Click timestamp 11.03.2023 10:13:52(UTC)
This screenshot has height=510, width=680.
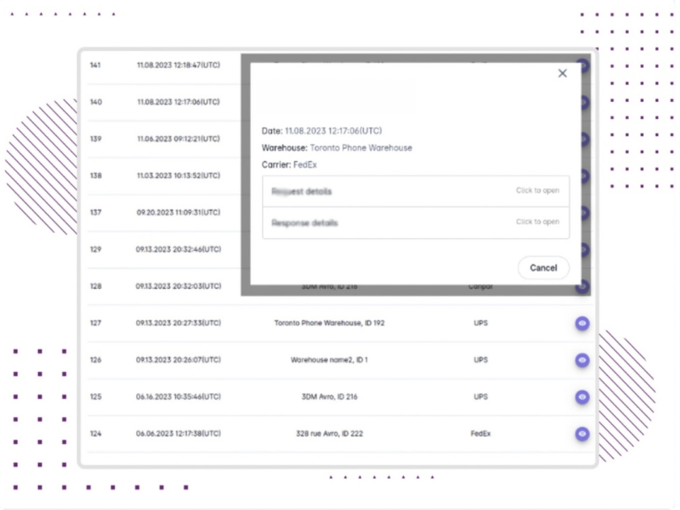(x=179, y=175)
